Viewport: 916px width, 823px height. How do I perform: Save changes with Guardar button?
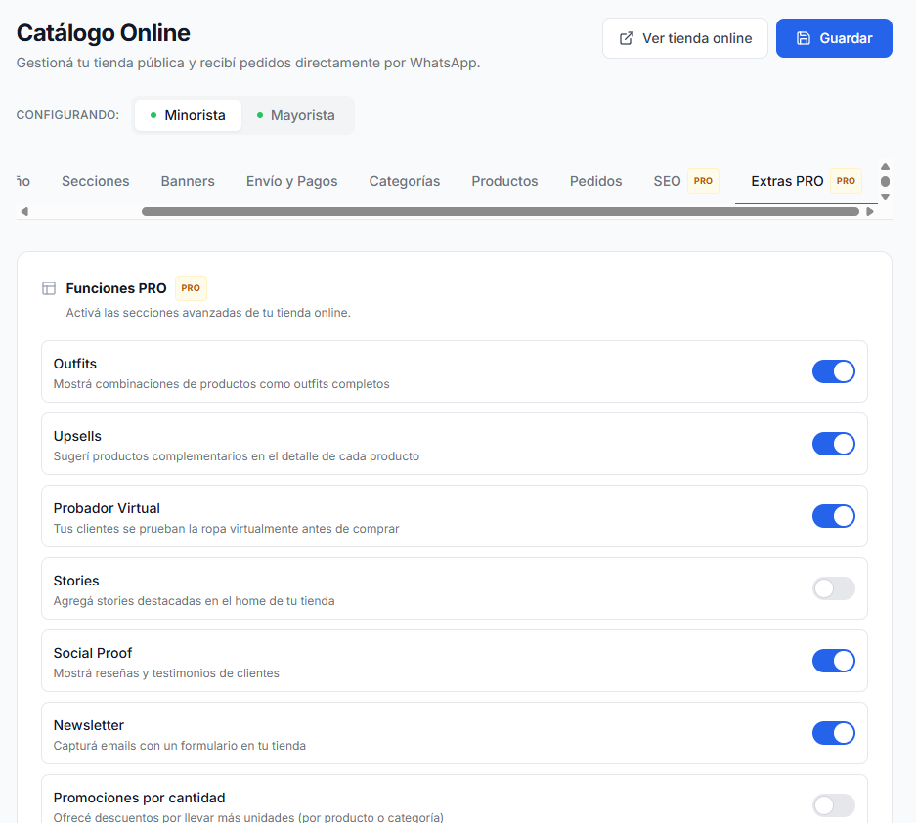(834, 38)
